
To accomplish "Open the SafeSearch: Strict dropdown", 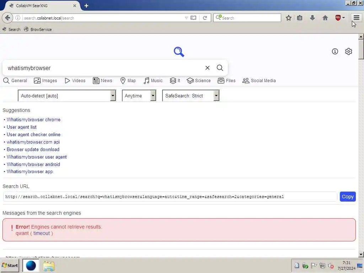I will point(191,96).
